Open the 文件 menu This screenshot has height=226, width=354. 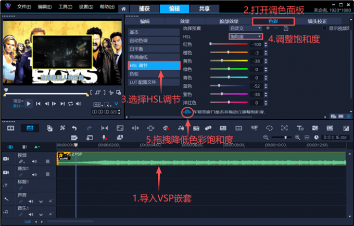(x=24, y=7)
